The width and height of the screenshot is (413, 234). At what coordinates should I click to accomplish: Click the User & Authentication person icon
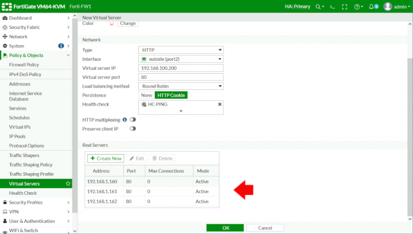point(5,221)
